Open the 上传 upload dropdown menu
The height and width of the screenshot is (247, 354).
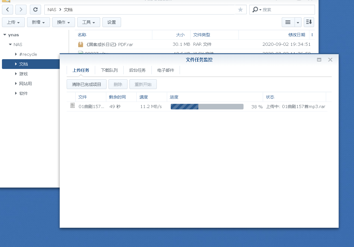(13, 22)
